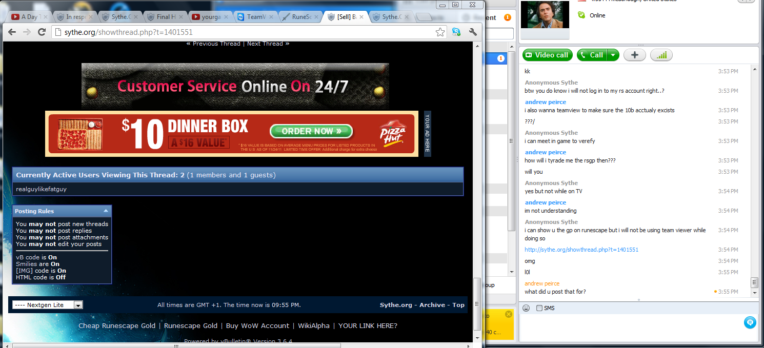Add people with the plus button in Skype
The width and height of the screenshot is (764, 348).
634,55
